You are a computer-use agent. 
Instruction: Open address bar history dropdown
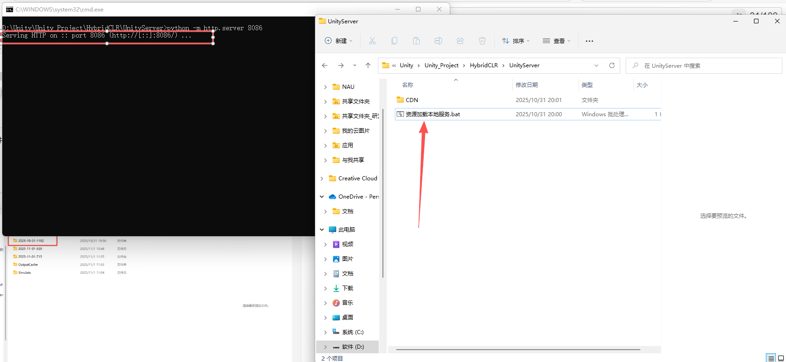click(596, 65)
